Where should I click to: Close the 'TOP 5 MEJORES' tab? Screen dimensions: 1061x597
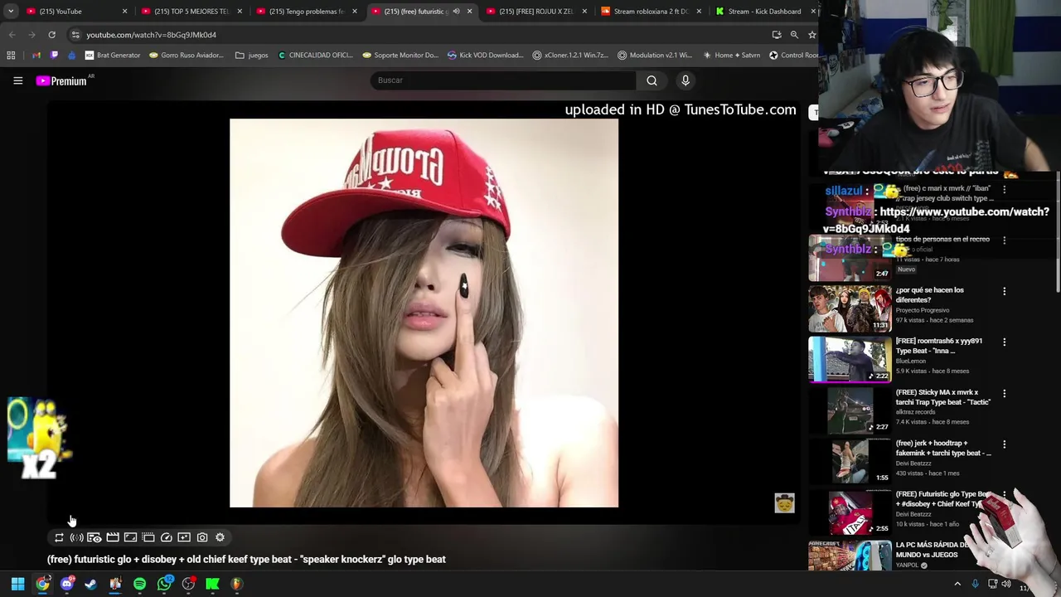click(x=240, y=12)
